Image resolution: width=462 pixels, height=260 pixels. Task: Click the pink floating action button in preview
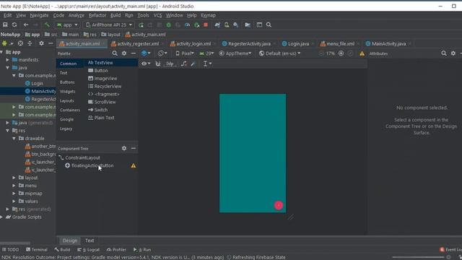[279, 205]
